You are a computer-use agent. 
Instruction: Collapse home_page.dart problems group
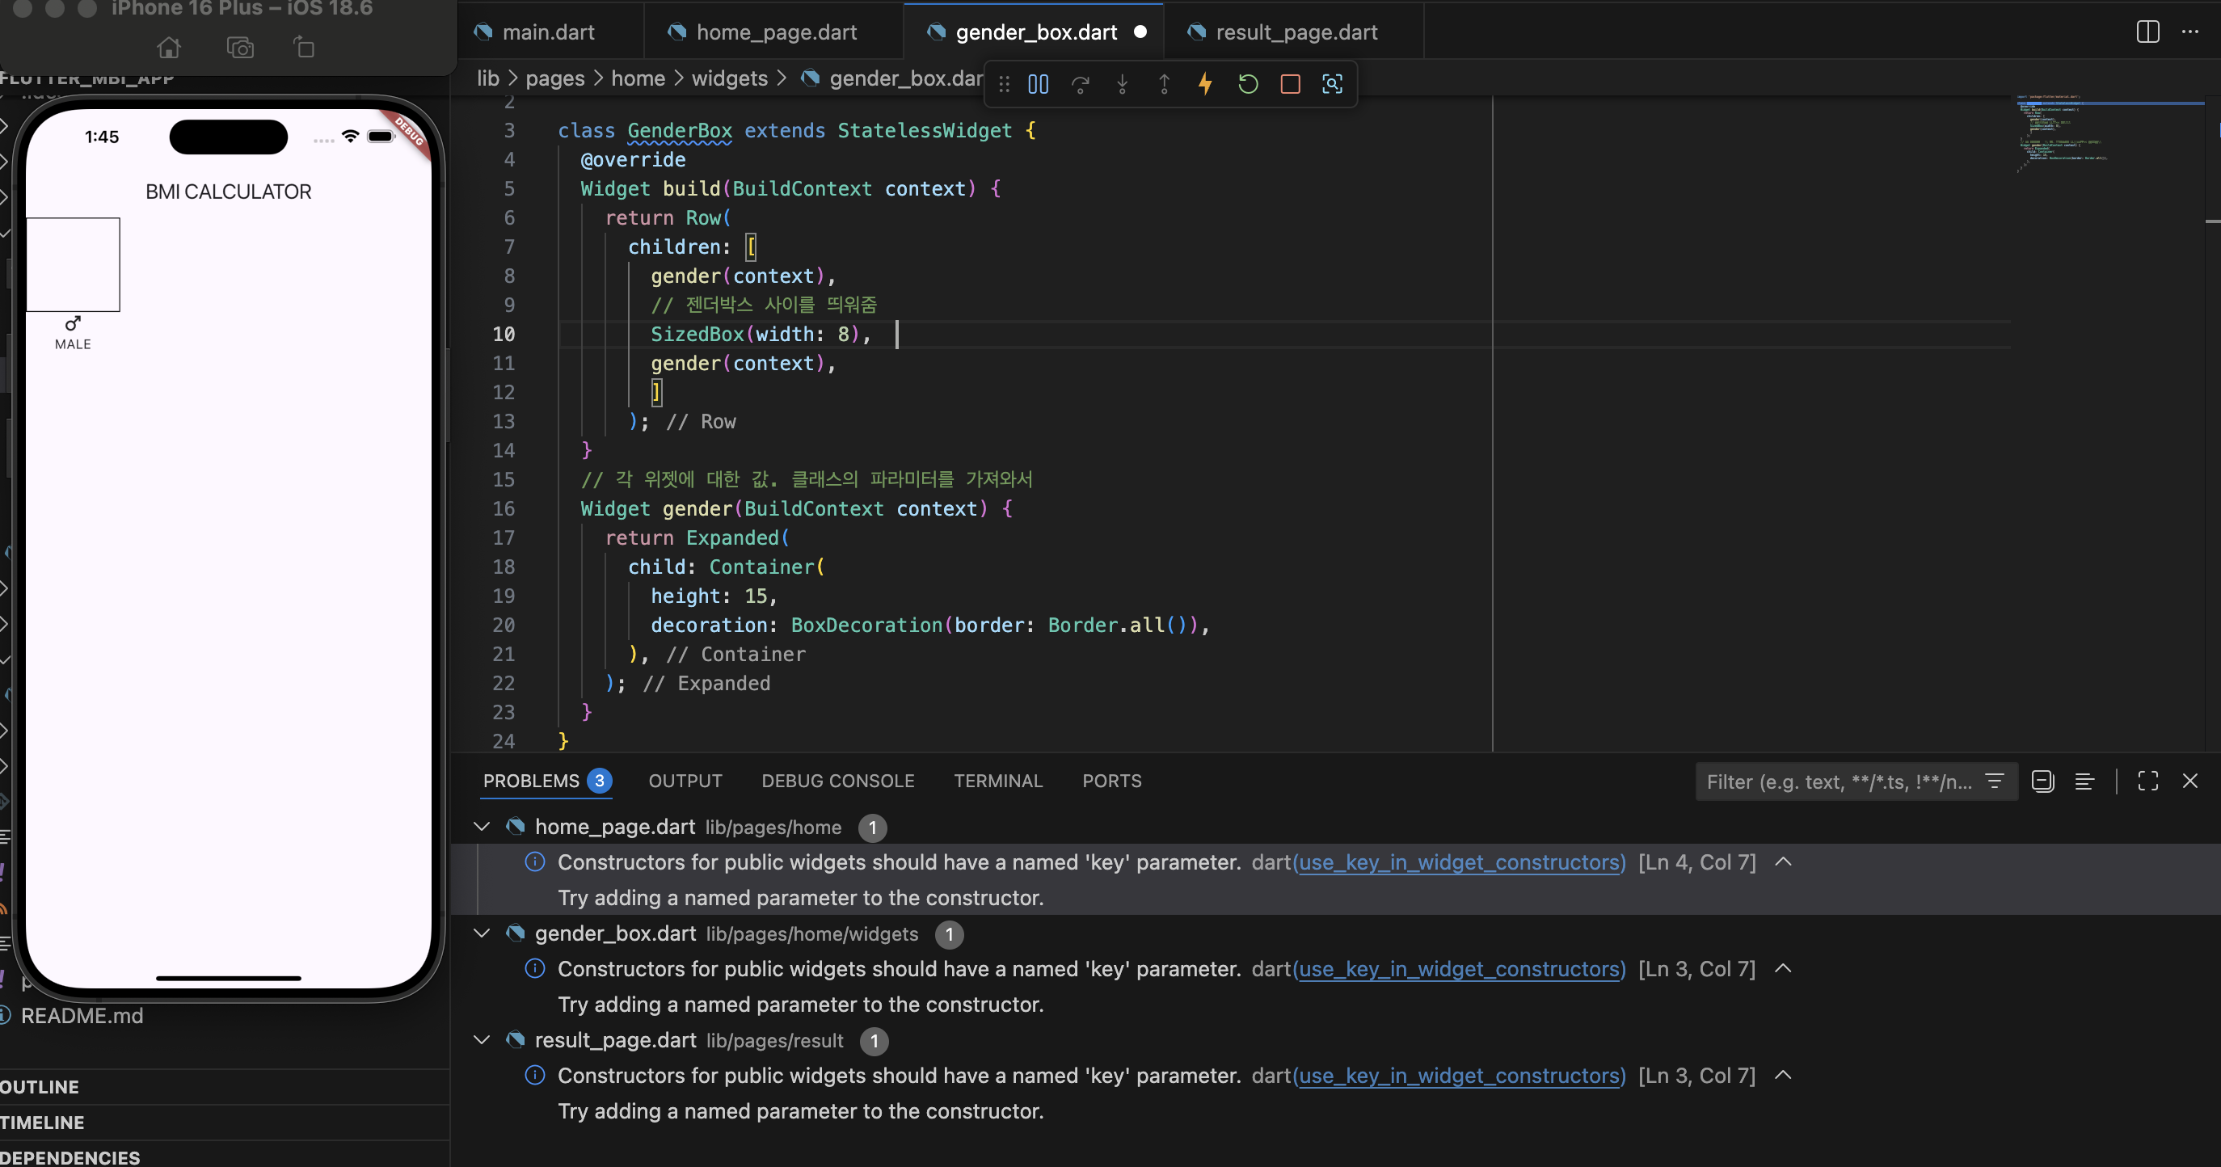click(482, 827)
